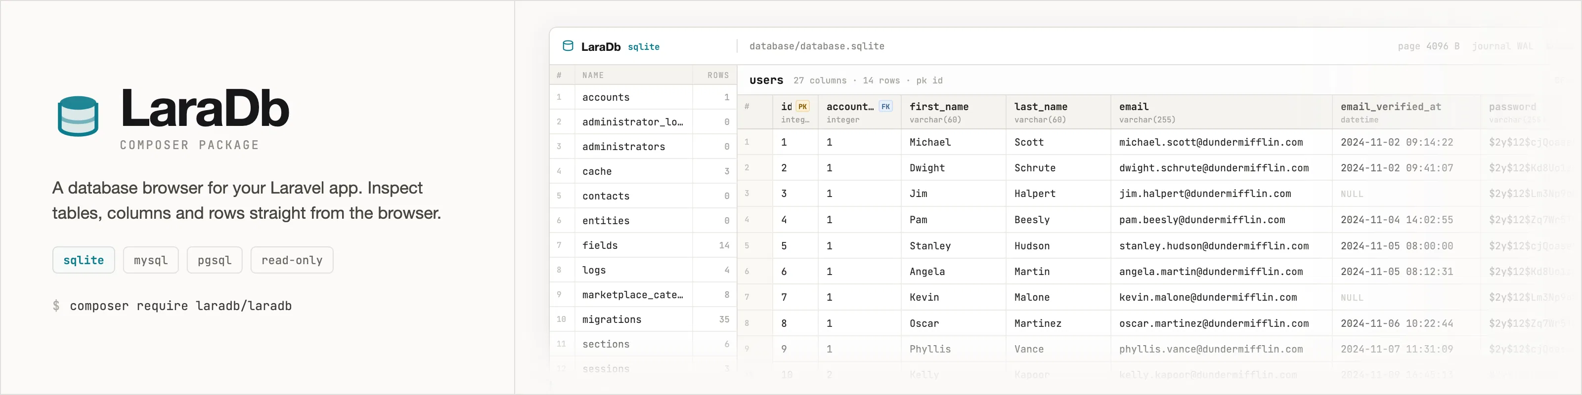Open the administrators table
The width and height of the screenshot is (1582, 395).
643,146
